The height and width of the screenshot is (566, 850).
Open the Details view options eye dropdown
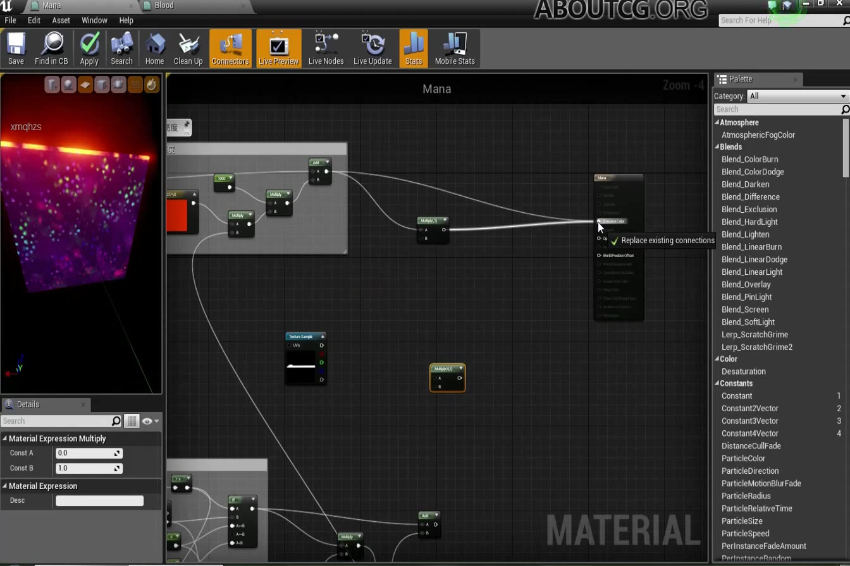[x=151, y=421]
